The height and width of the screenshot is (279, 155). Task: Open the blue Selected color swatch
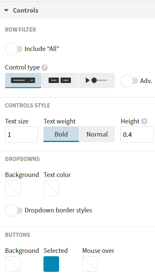tap(52, 264)
